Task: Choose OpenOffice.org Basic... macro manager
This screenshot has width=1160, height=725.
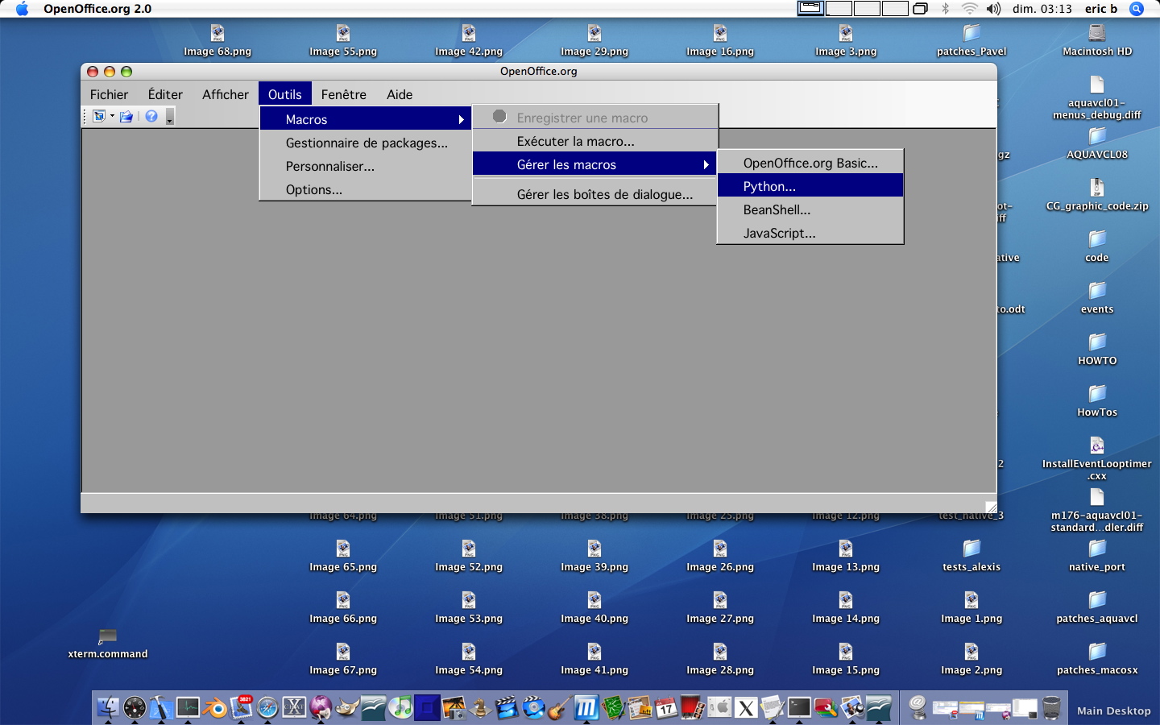Action: point(810,163)
